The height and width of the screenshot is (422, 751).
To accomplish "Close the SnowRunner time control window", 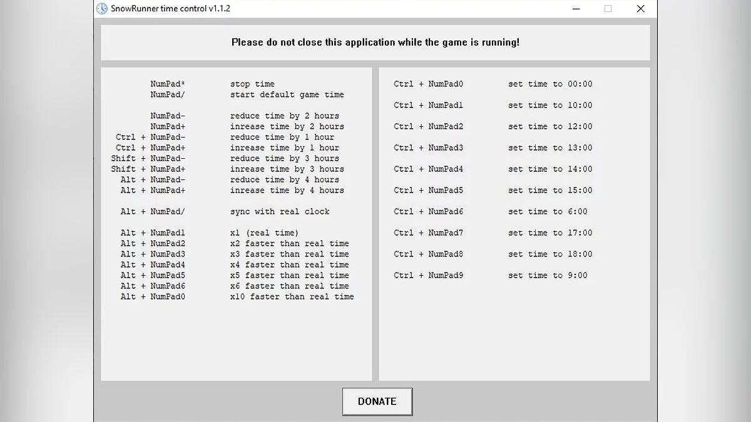I will pyautogui.click(x=640, y=9).
